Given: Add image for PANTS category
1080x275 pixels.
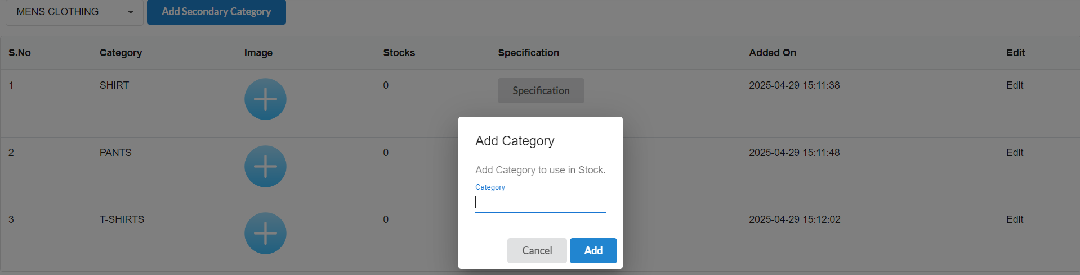Looking at the screenshot, I should [265, 167].
